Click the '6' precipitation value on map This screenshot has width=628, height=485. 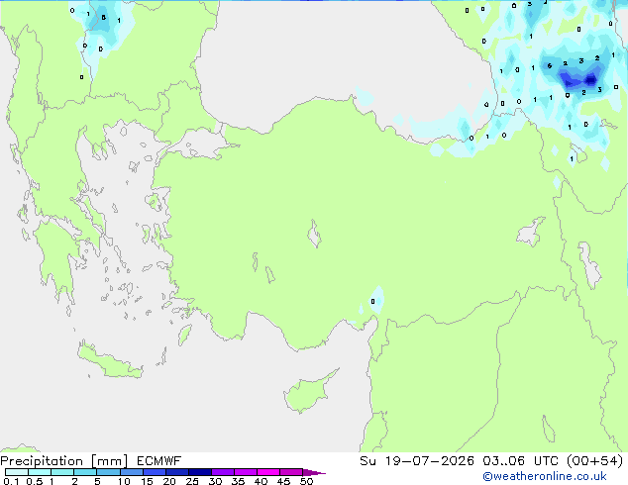550,65
